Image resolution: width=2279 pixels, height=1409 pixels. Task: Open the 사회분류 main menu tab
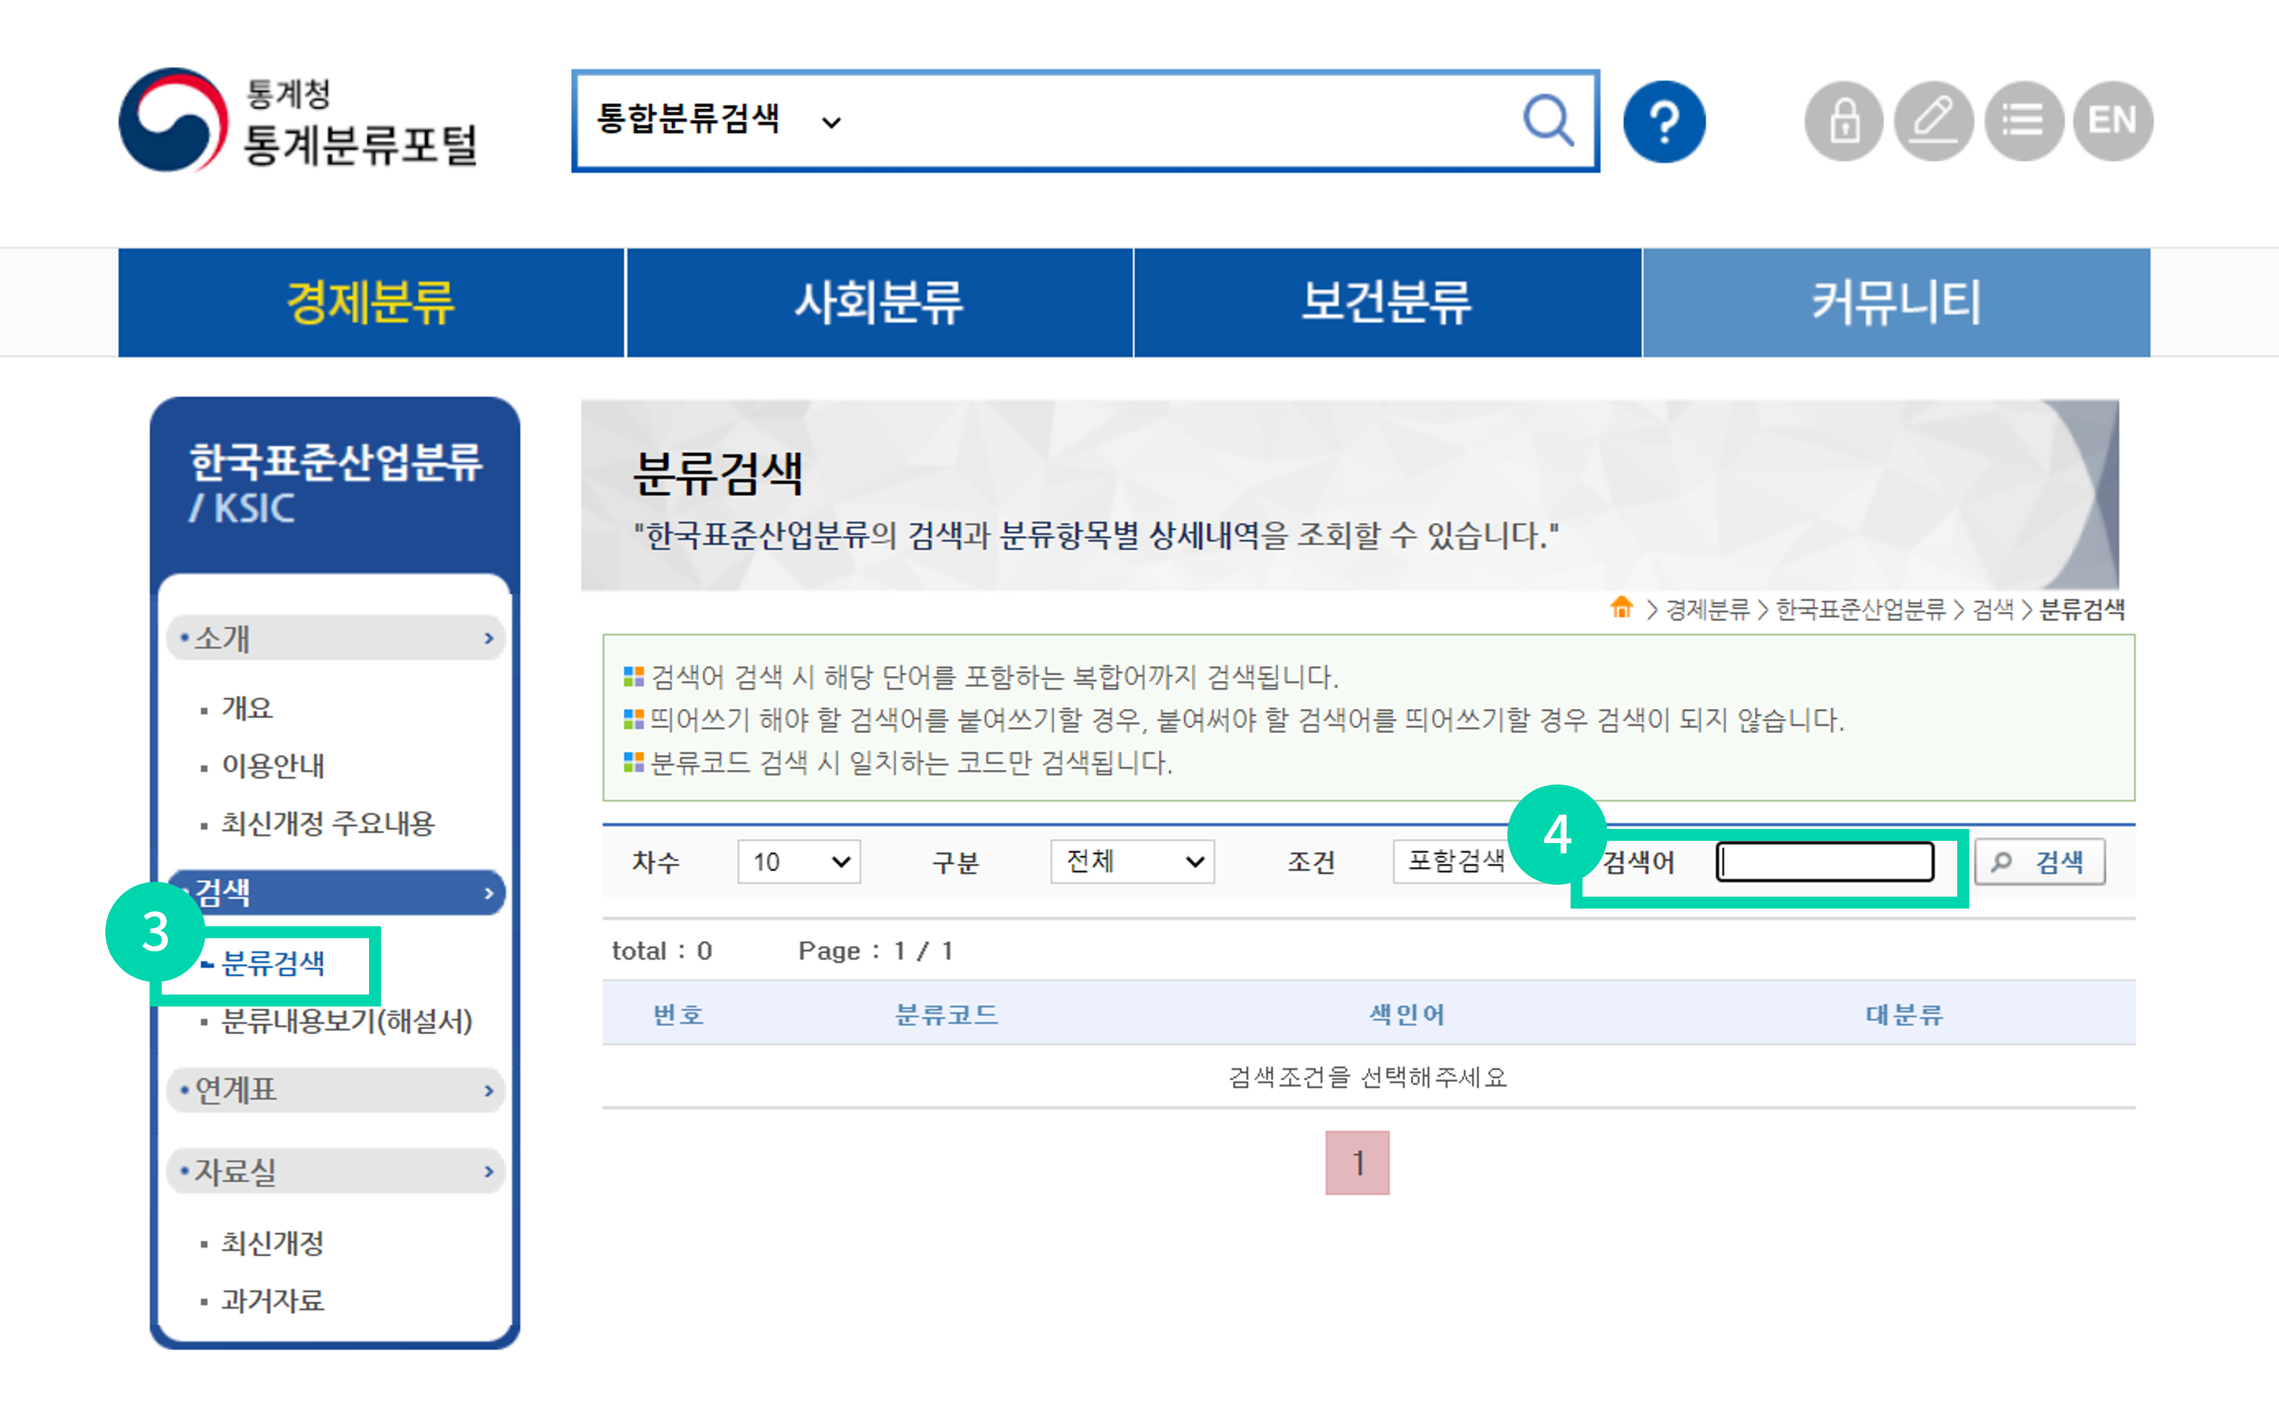click(879, 303)
